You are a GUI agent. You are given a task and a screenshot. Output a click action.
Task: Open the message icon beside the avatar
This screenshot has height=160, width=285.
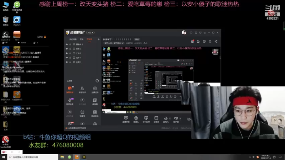pos(191,33)
